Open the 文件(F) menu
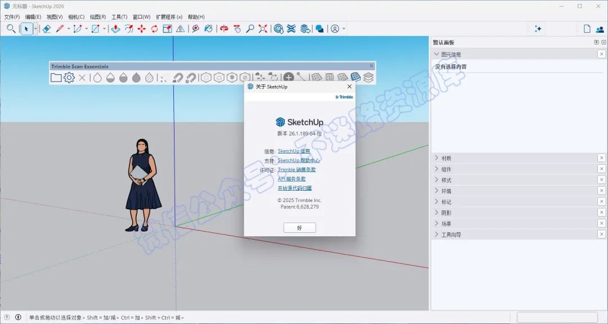This screenshot has width=608, height=324. pos(12,17)
